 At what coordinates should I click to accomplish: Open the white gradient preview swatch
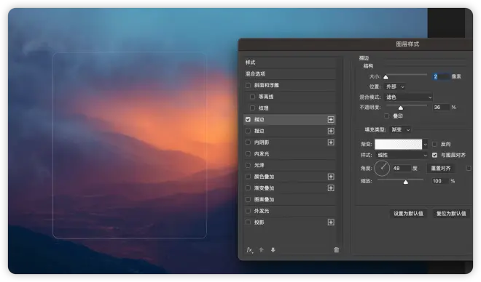tap(399, 145)
